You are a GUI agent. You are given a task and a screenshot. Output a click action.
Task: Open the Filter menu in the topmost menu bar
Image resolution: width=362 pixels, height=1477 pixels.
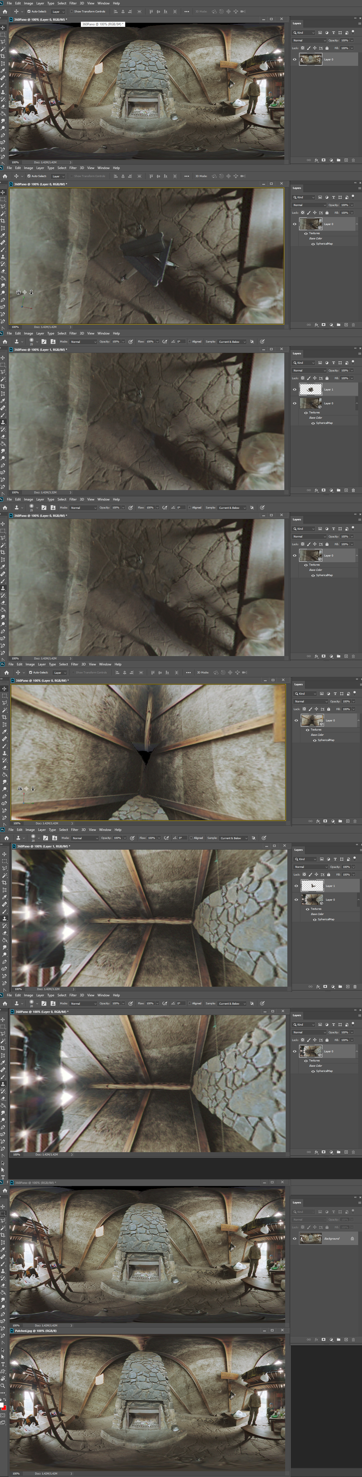pyautogui.click(x=73, y=3)
